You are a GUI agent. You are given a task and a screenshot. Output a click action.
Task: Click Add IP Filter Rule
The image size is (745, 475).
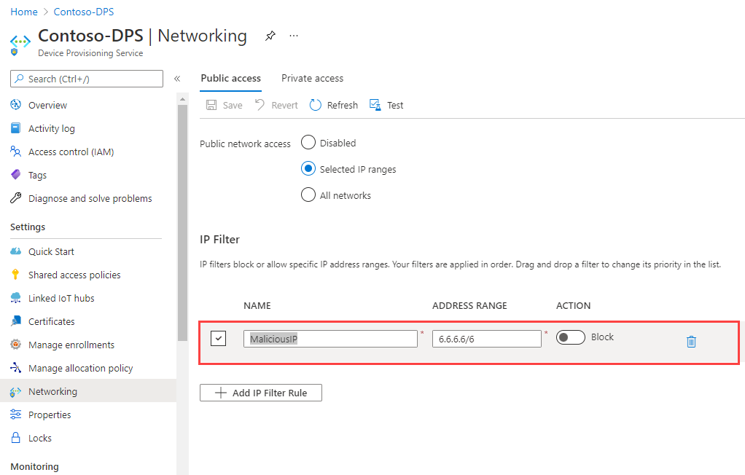pos(260,392)
